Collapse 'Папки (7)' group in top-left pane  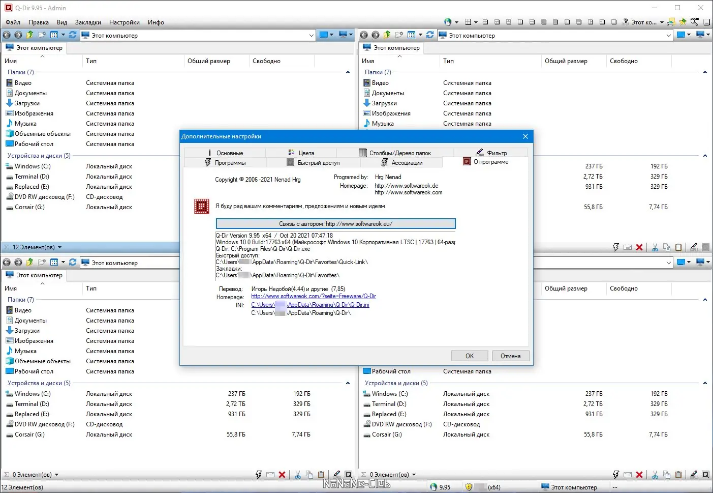348,72
